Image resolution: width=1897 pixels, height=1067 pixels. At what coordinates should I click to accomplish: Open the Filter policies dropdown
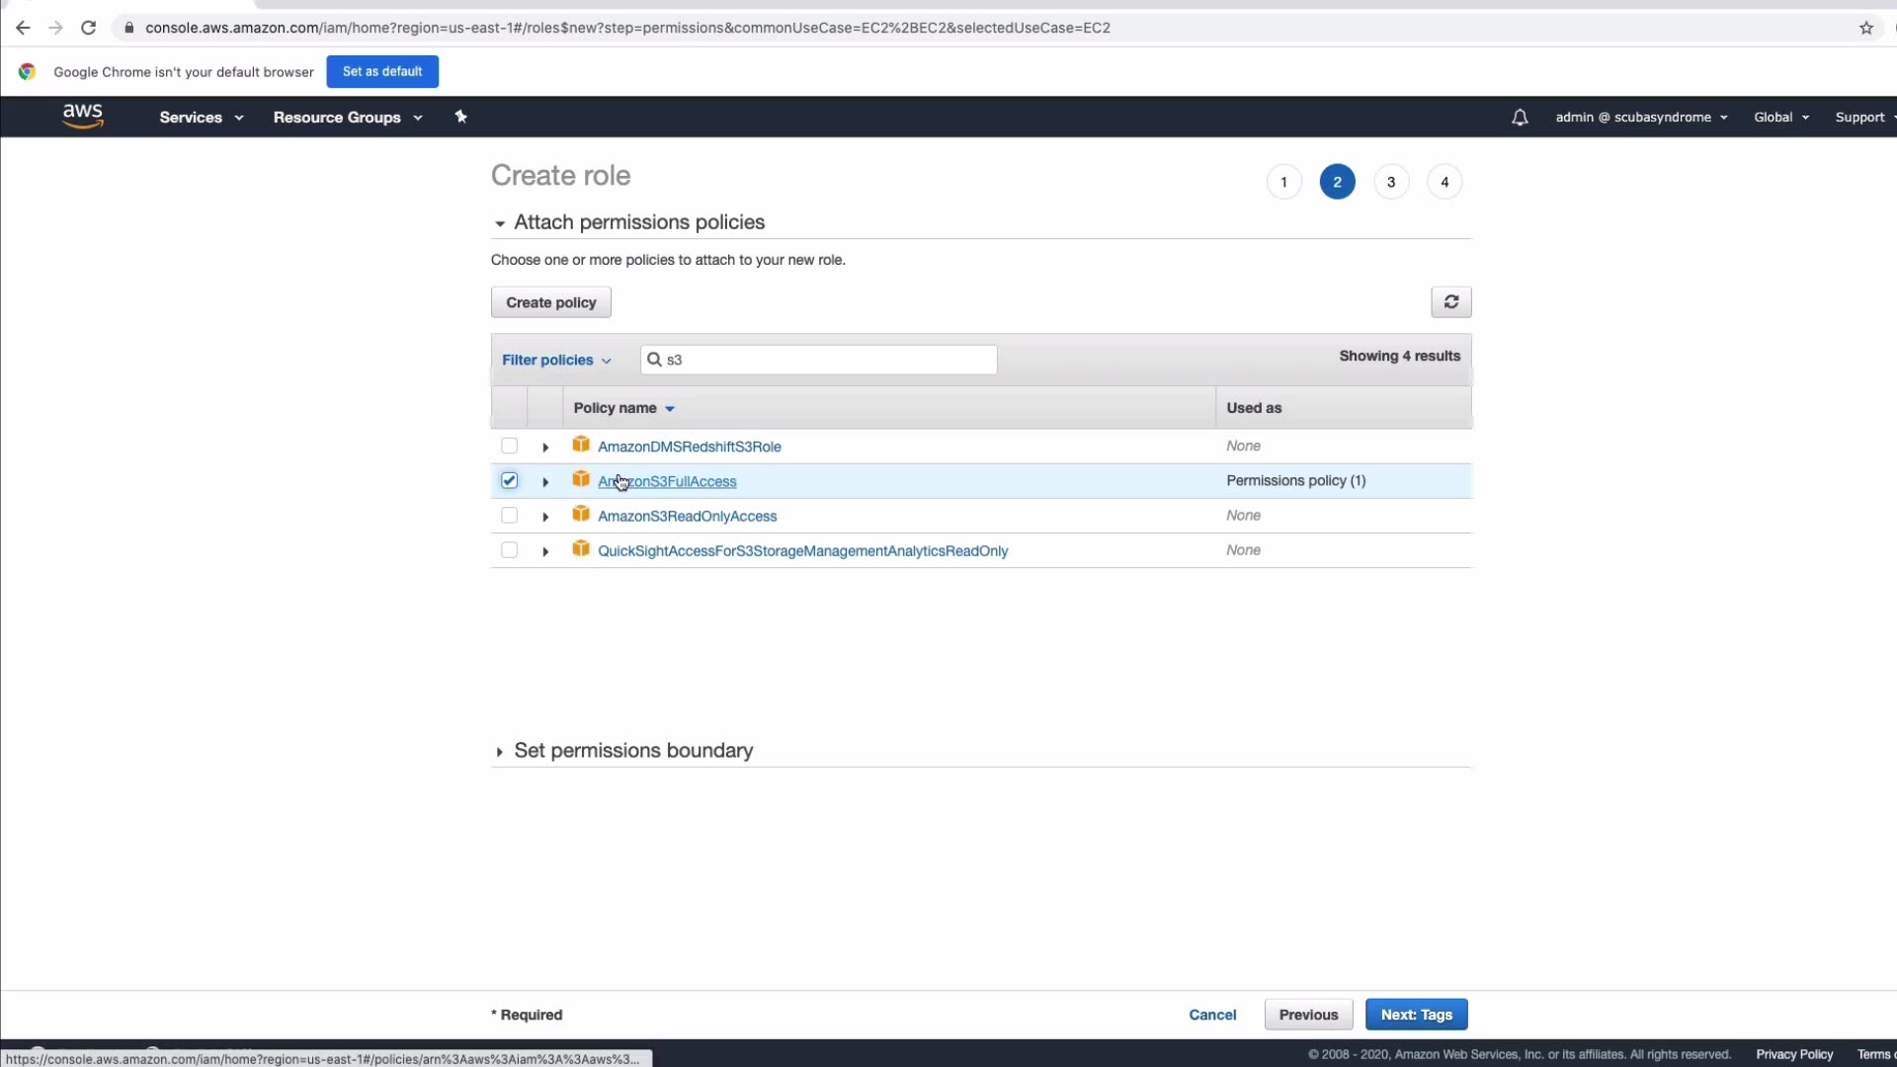point(556,361)
